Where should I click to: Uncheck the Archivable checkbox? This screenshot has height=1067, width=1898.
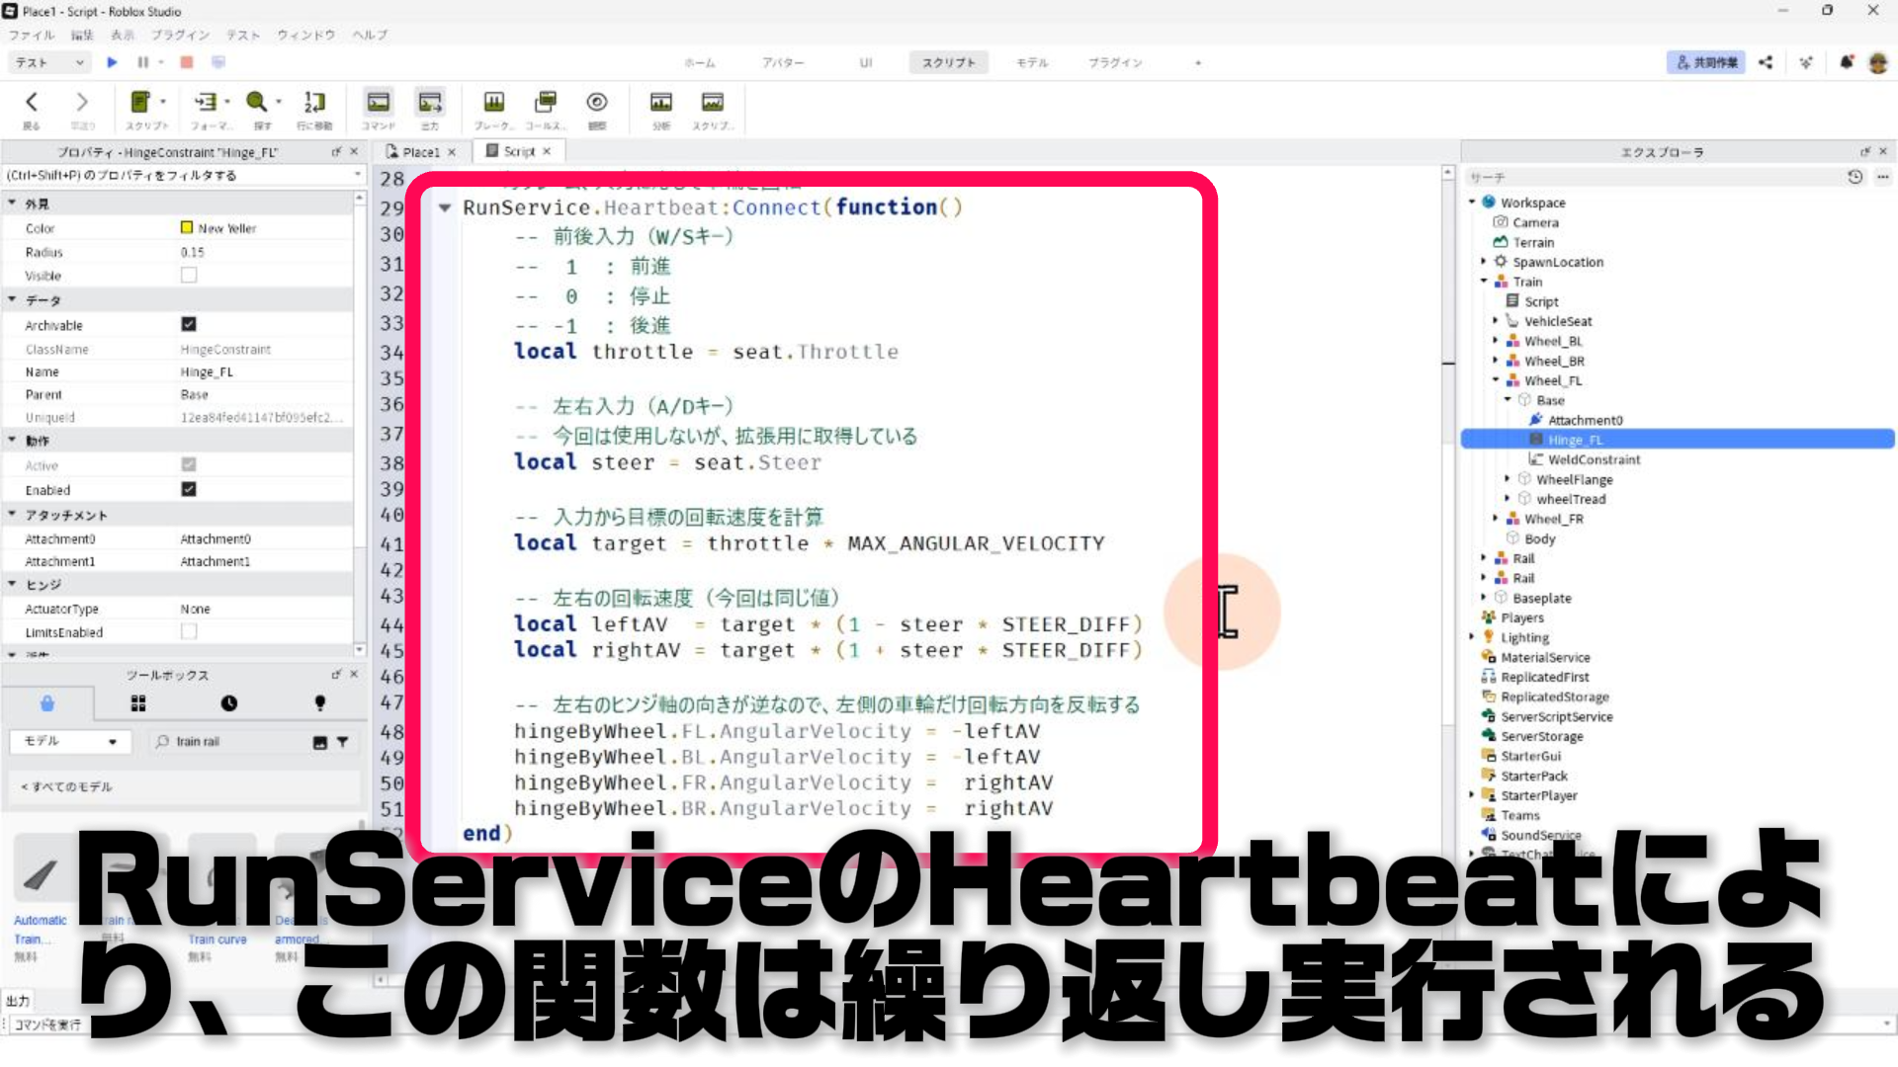click(x=189, y=324)
